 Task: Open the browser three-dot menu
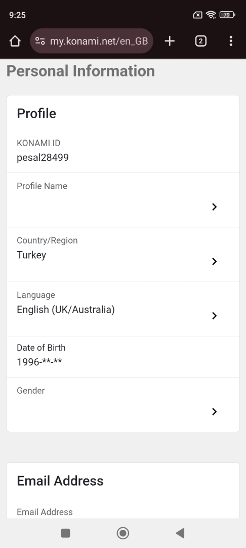tap(231, 41)
